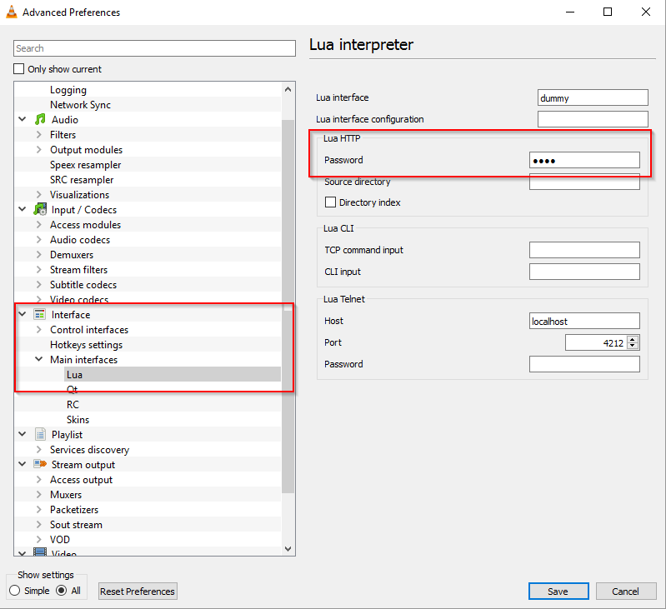Expand the Access modules node

(38, 224)
